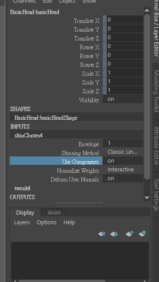Image resolution: width=159 pixels, height=282 pixels.
Task: Click the Envelope value field
Action: tap(123, 143)
